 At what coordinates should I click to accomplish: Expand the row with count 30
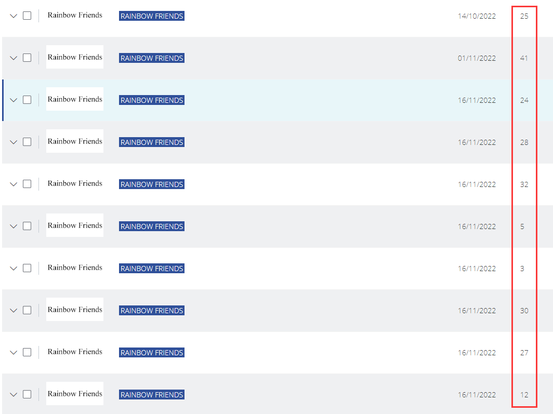tap(14, 311)
